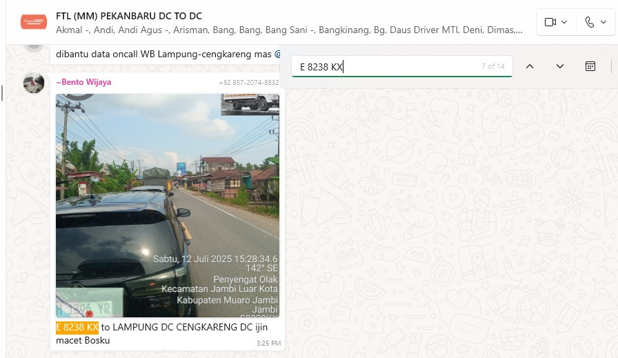
Task: Click the 7 of 14 results counter
Action: [492, 66]
